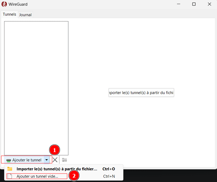The width and height of the screenshot is (217, 182).
Task: Click inside the empty tunnel list box
Action: pyautogui.click(x=36, y=87)
